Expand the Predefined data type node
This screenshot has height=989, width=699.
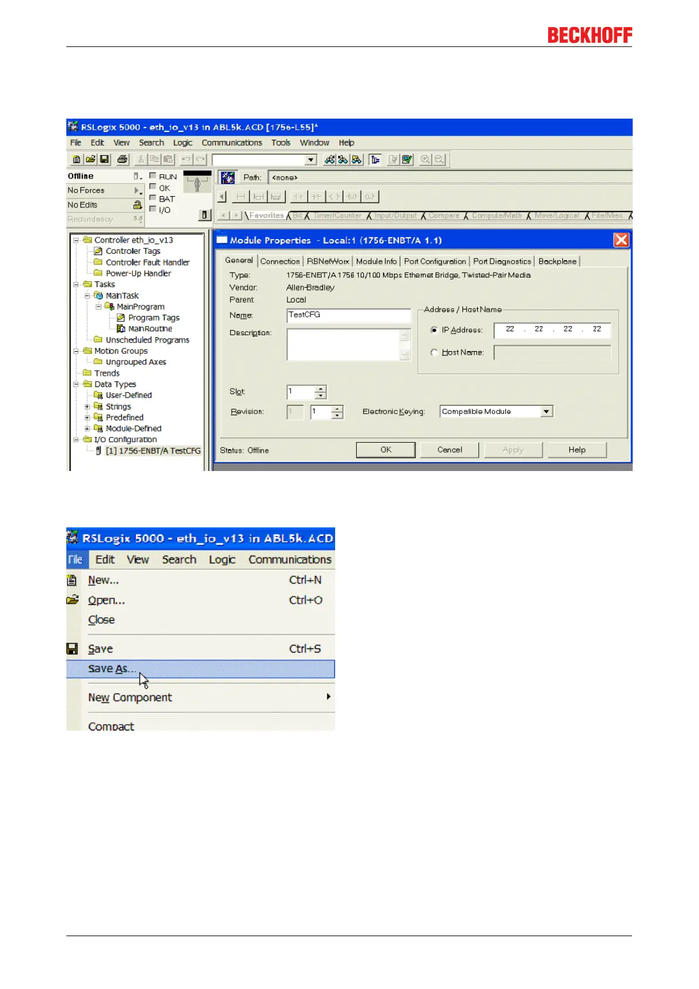pyautogui.click(x=87, y=418)
